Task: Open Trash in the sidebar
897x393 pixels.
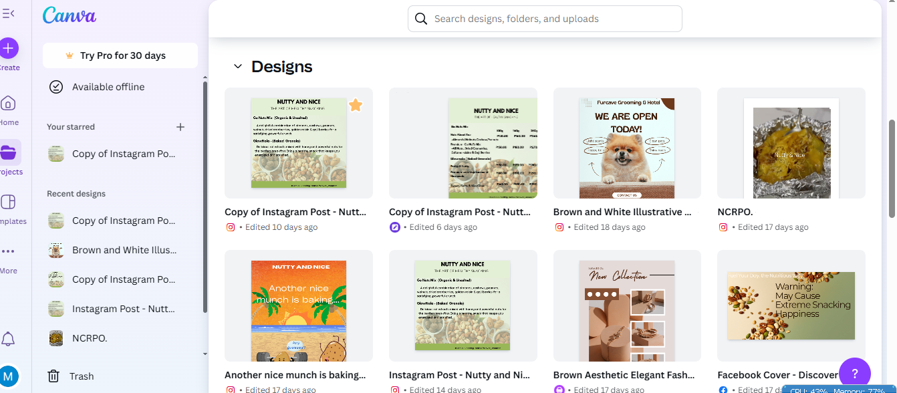Action: coord(82,376)
